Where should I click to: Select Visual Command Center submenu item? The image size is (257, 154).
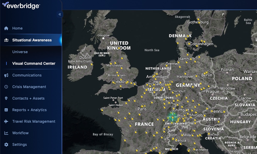[34, 63]
